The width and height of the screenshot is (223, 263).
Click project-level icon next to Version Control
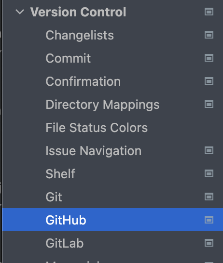click(x=209, y=12)
